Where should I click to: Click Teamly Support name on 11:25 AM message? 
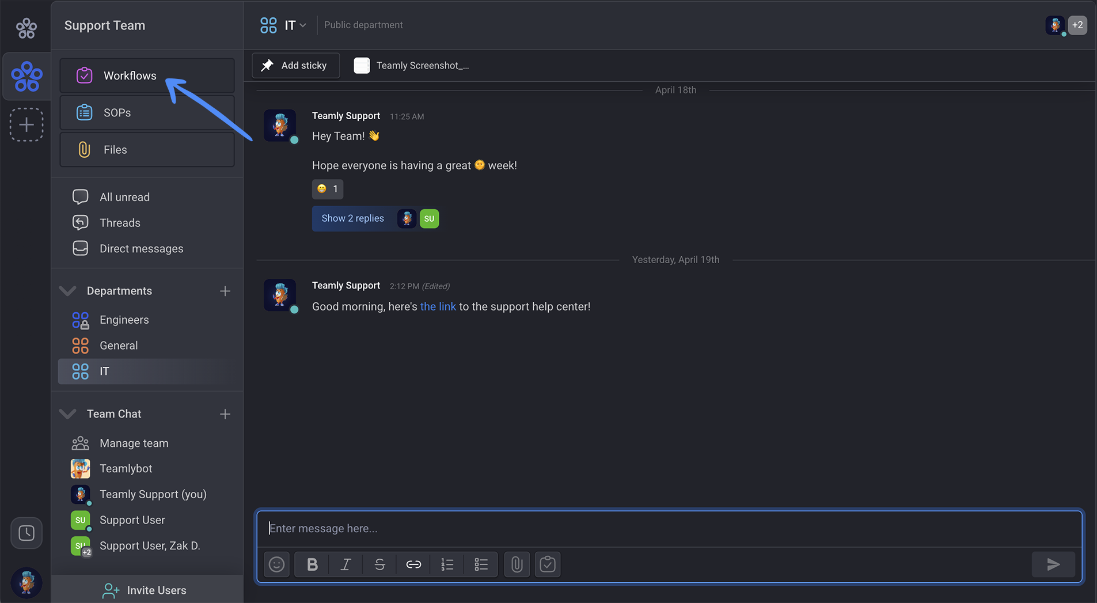(346, 116)
